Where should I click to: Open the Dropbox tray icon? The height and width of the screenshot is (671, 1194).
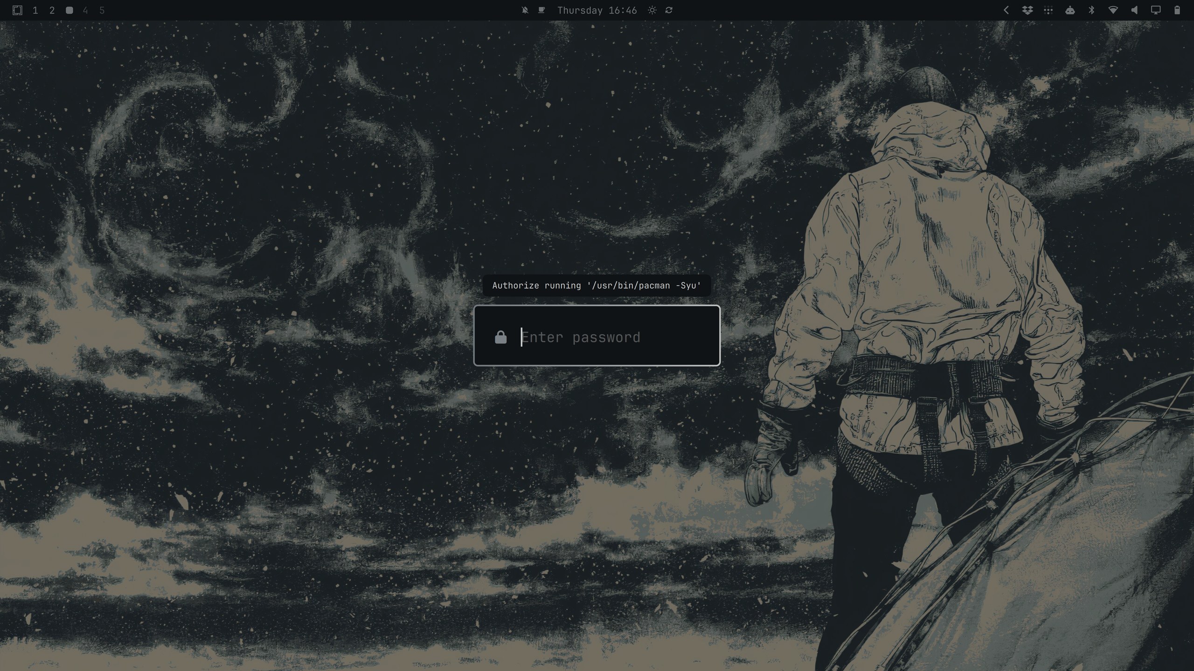tap(1027, 10)
